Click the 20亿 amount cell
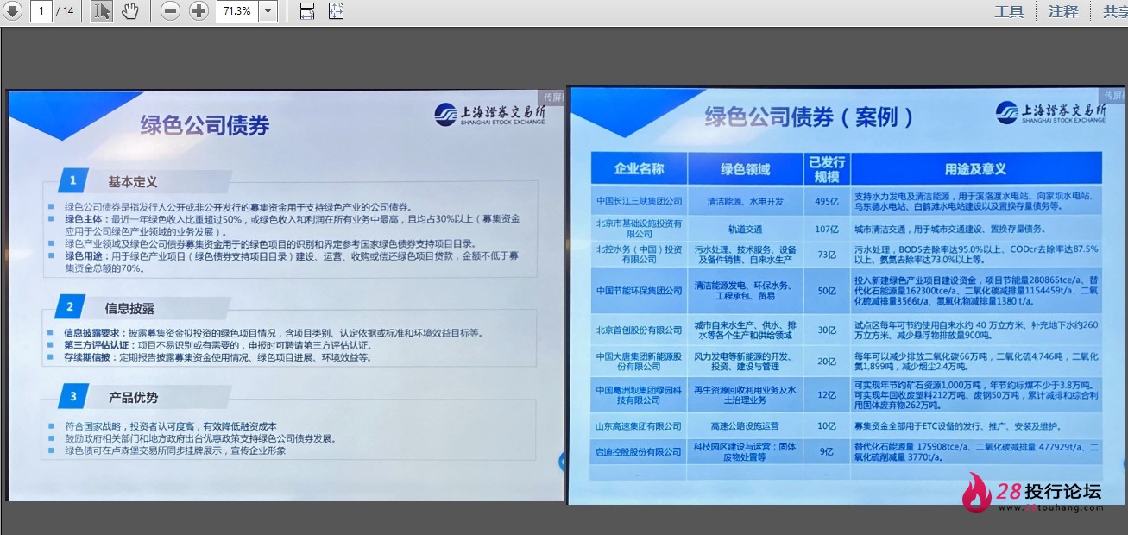Screen dimensions: 1128x535 [827, 362]
